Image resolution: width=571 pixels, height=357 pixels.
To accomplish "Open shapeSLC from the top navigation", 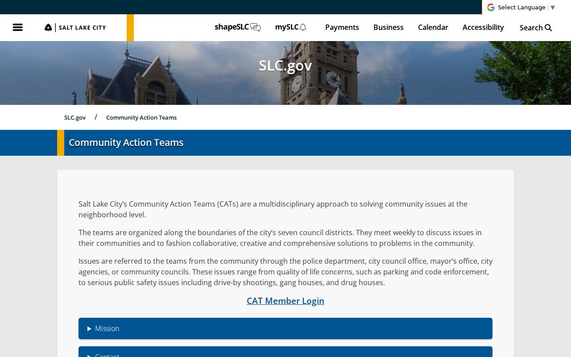I will [x=237, y=27].
